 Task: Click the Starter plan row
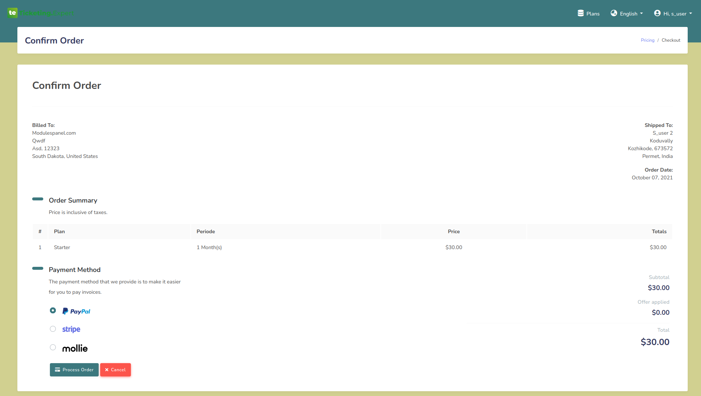[62, 247]
